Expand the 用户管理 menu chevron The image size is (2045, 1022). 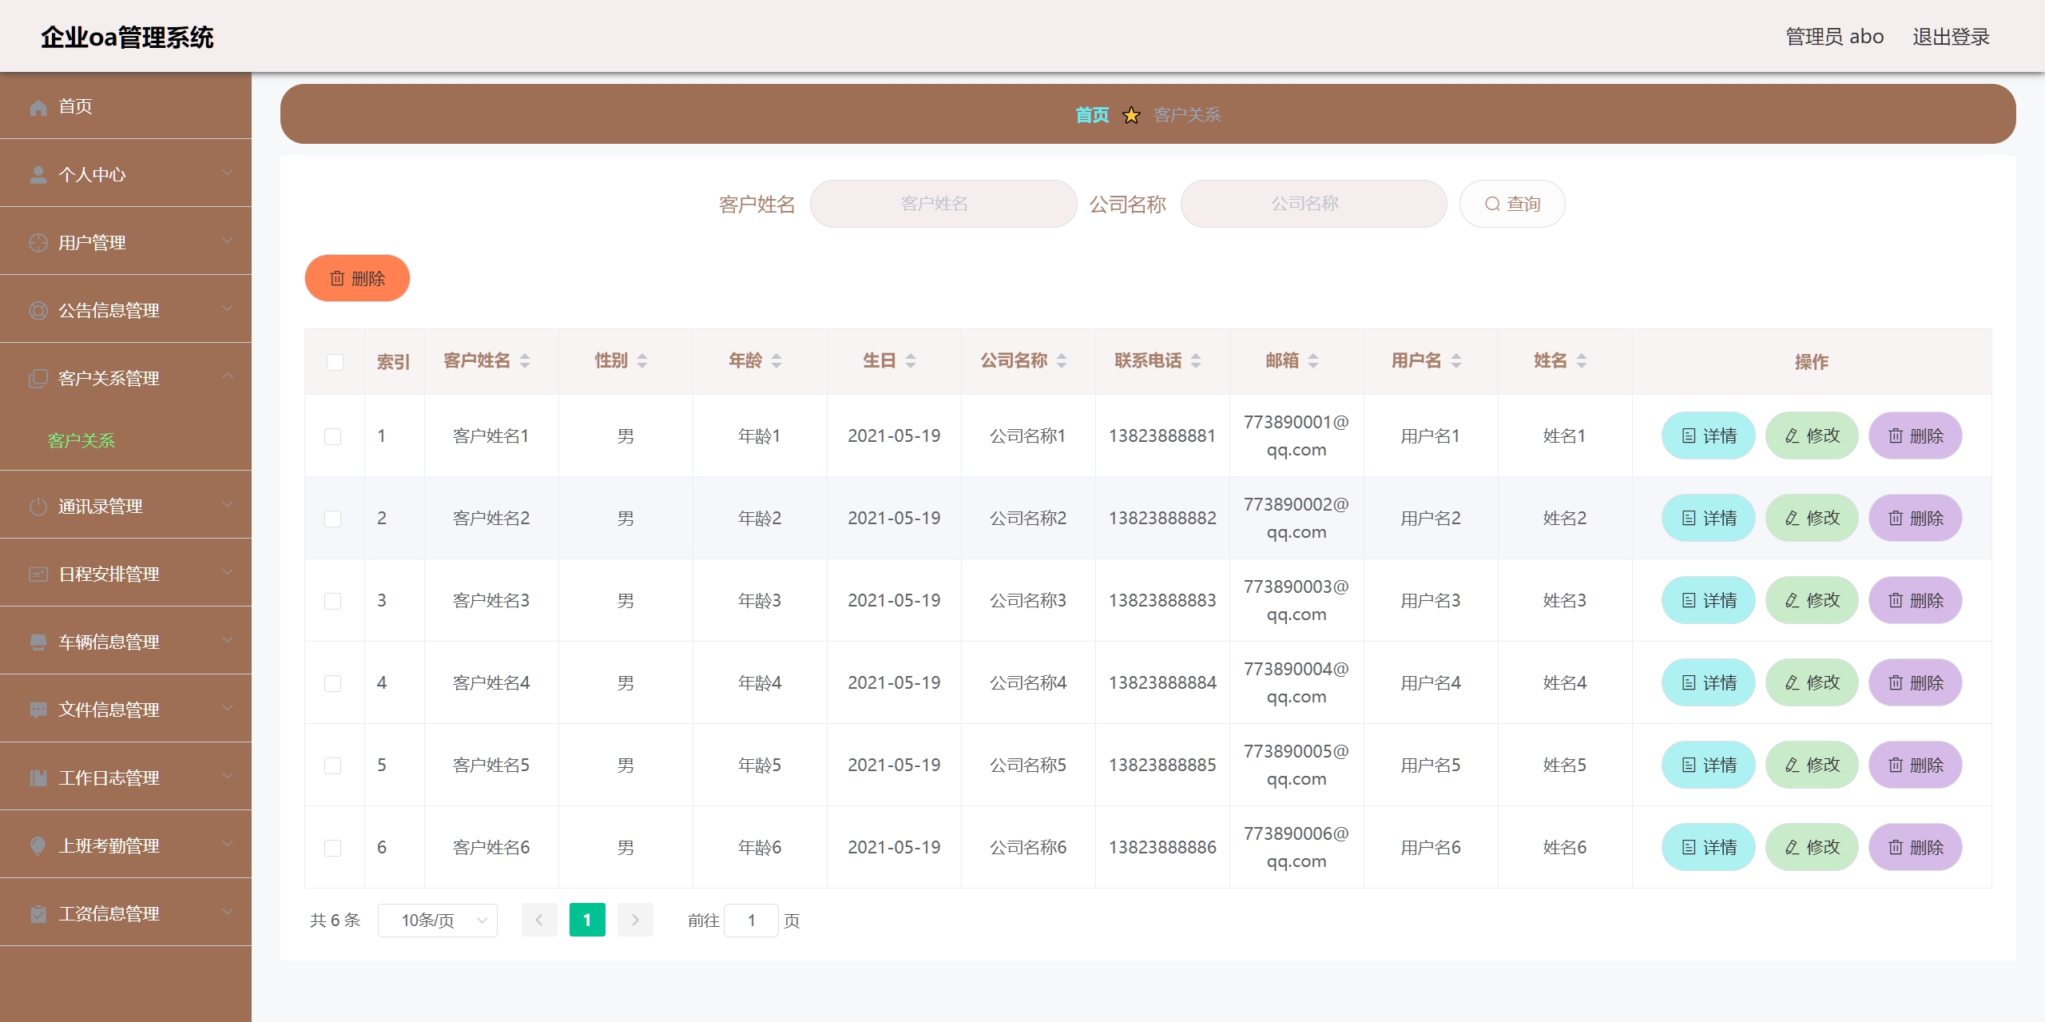[228, 241]
